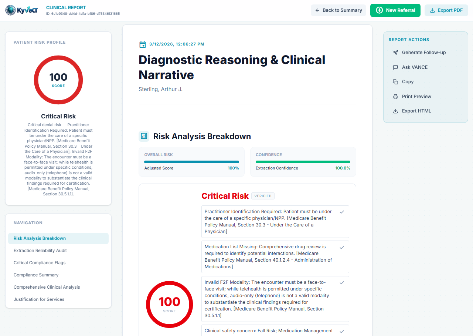Click the Export HTML download icon
Viewport: 473px width, 336px height.
click(395, 111)
